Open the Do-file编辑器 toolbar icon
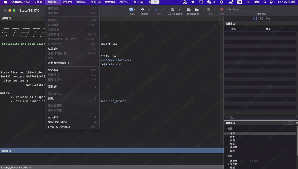The height and width of the screenshot is (169, 298). click(x=173, y=9)
